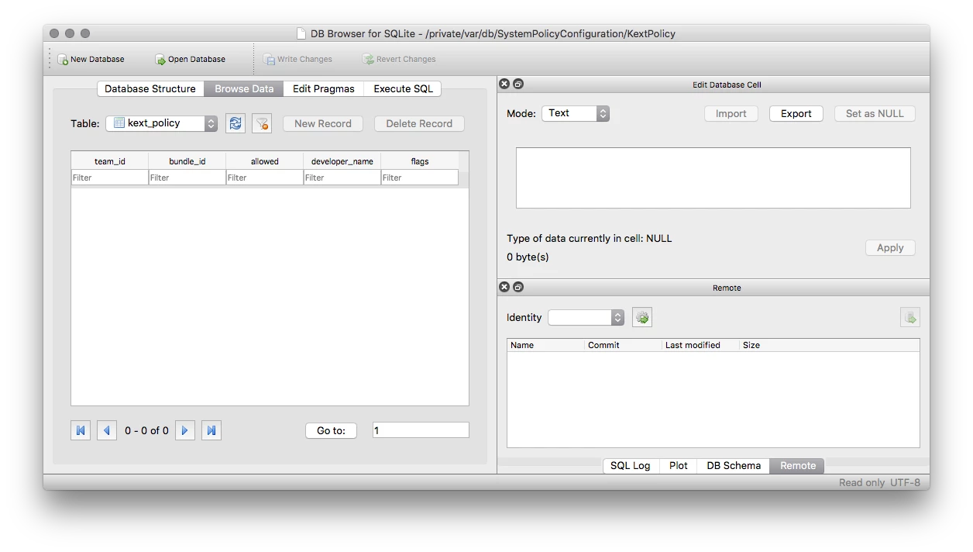973x552 pixels.
Task: Close the Edit Database Cell panel
Action: tap(504, 84)
